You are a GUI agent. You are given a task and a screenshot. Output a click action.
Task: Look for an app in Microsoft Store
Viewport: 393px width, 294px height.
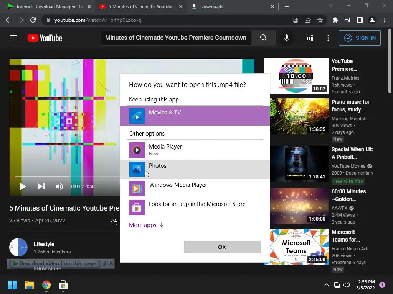[195, 207]
